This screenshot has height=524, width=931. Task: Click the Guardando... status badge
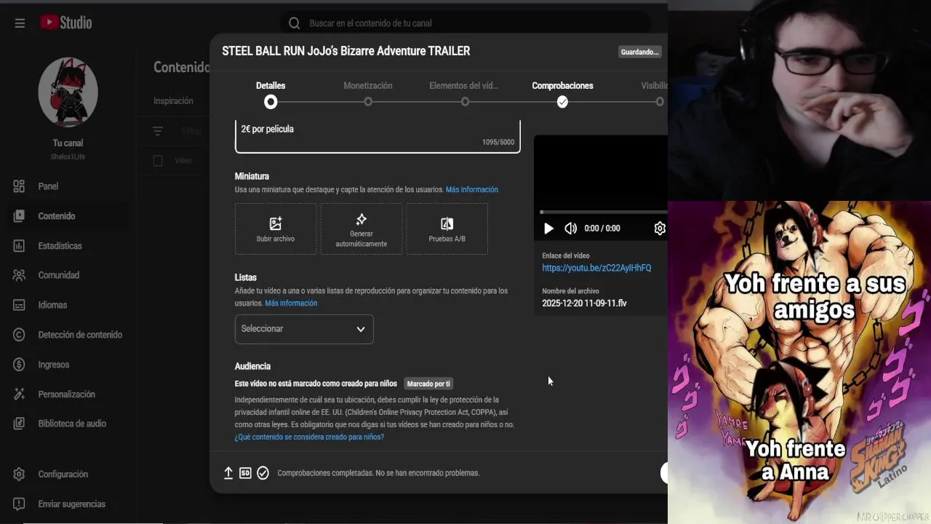(639, 52)
